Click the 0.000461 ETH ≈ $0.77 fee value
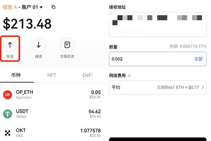The image size is (211, 141). point(178,87)
